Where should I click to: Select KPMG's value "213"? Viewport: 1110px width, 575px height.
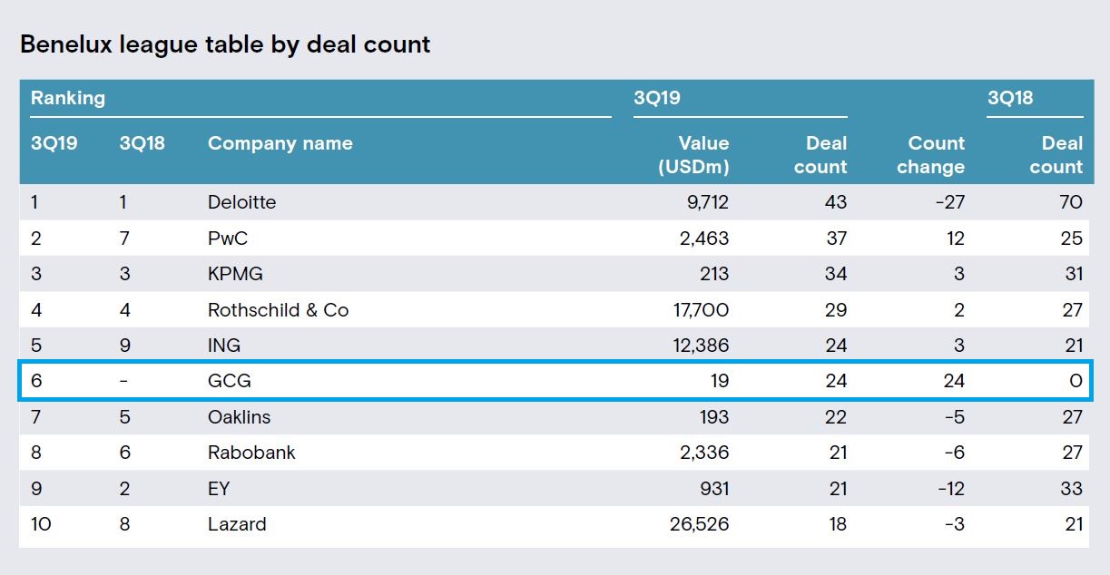(713, 274)
